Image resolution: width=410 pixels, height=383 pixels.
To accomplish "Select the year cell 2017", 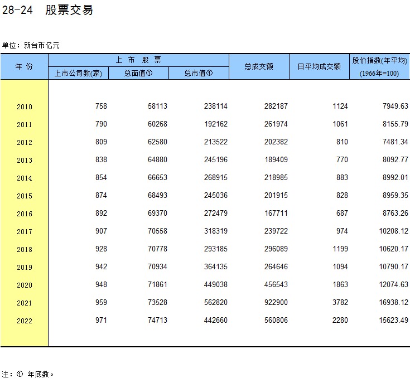I will pyautogui.click(x=25, y=232).
